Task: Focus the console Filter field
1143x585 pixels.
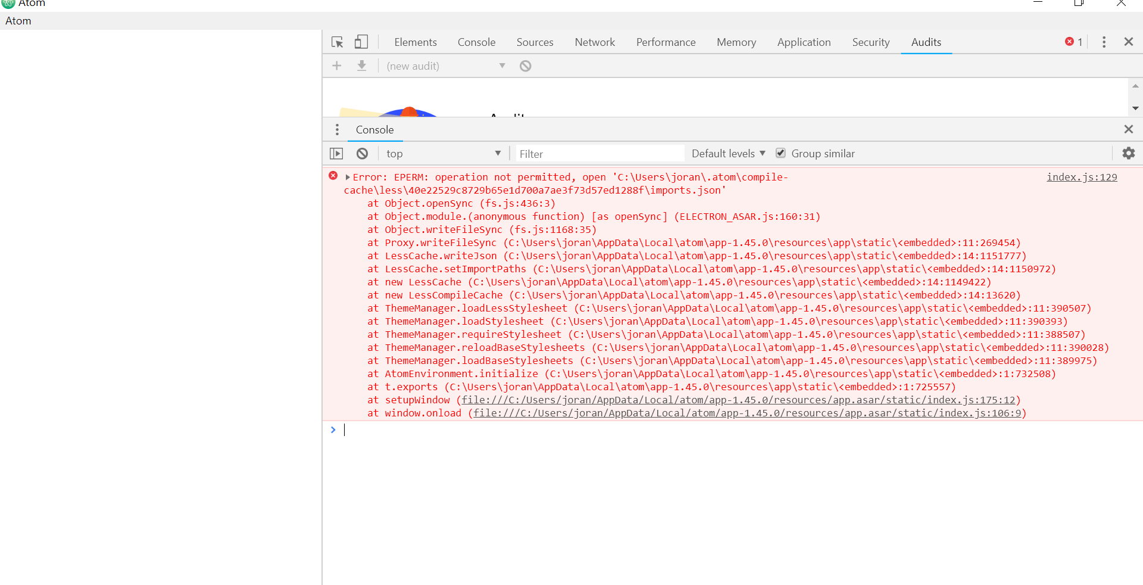Action: click(x=600, y=154)
